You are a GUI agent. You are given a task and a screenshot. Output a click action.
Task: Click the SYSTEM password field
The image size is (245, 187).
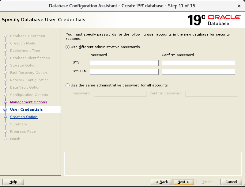point(124,72)
